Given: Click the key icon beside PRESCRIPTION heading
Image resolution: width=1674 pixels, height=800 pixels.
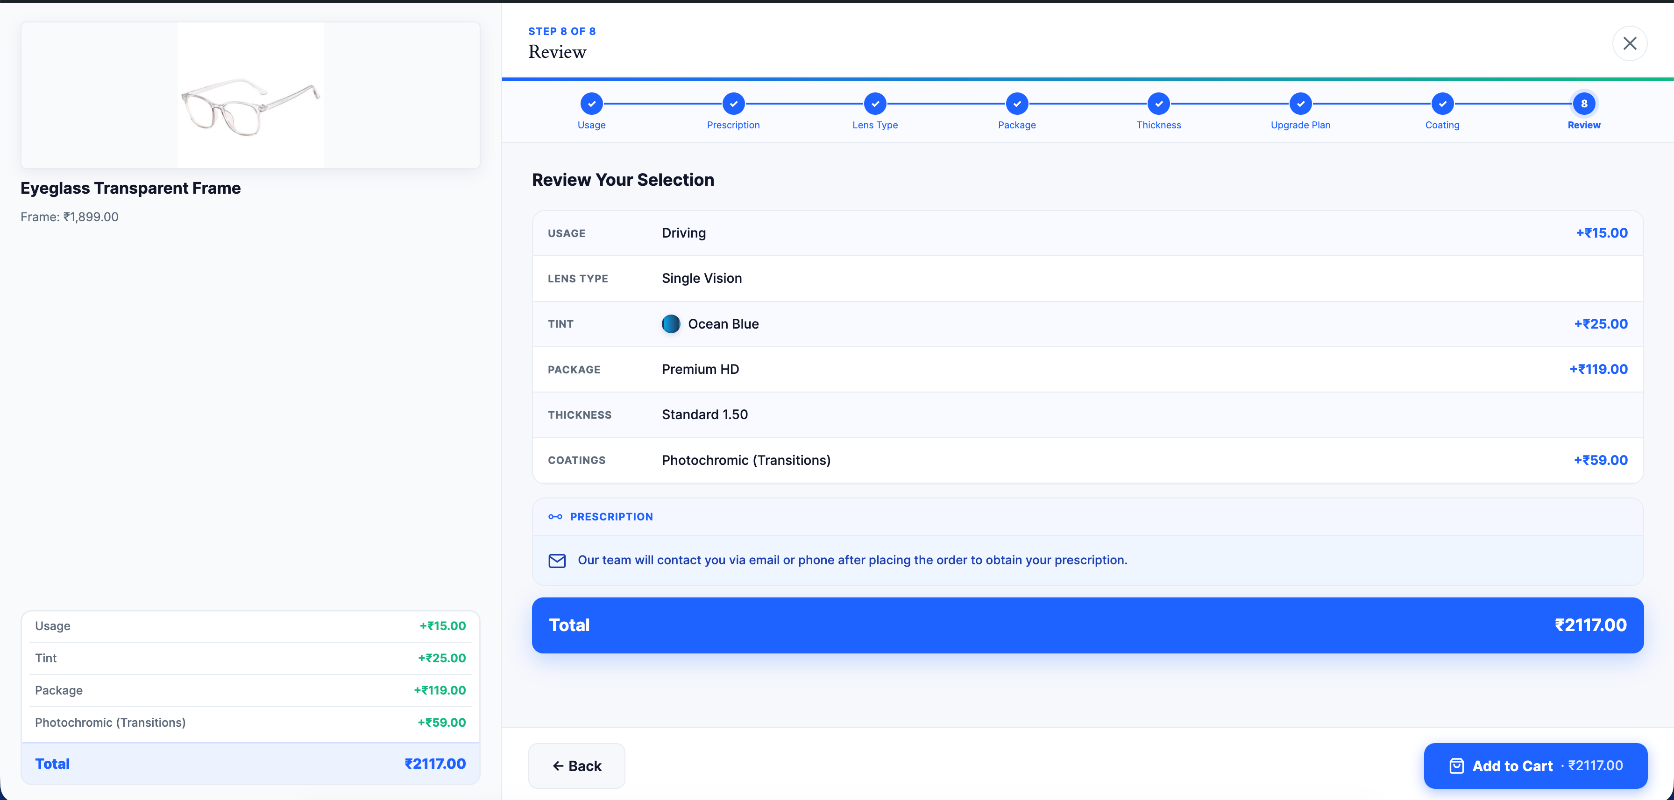Looking at the screenshot, I should click(x=556, y=516).
